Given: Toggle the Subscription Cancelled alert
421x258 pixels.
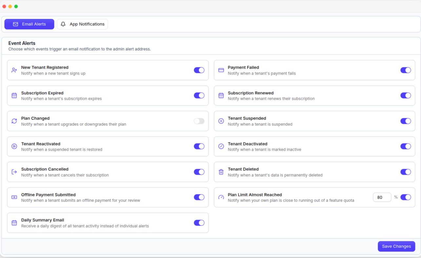Looking at the screenshot, I should pos(199,172).
